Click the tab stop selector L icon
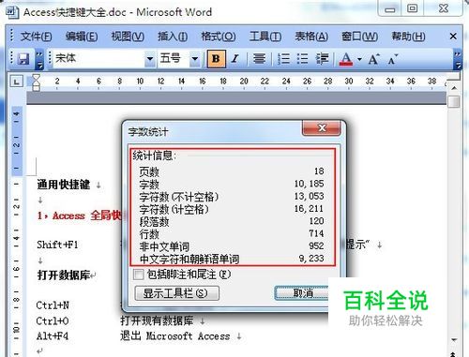Screen dimensions: 469x357 (x=17, y=82)
